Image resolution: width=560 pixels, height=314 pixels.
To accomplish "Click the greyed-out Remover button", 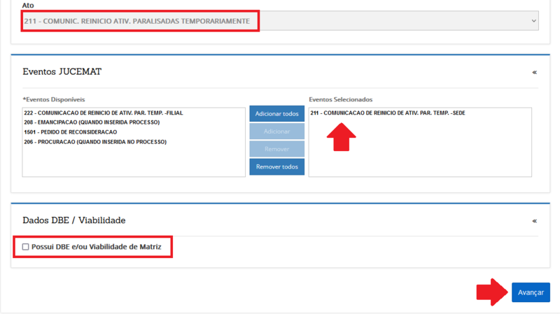I will pos(276,149).
